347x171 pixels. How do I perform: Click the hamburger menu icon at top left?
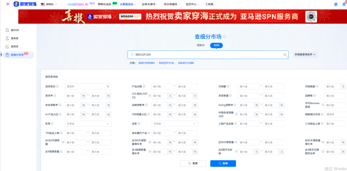pos(8,4)
